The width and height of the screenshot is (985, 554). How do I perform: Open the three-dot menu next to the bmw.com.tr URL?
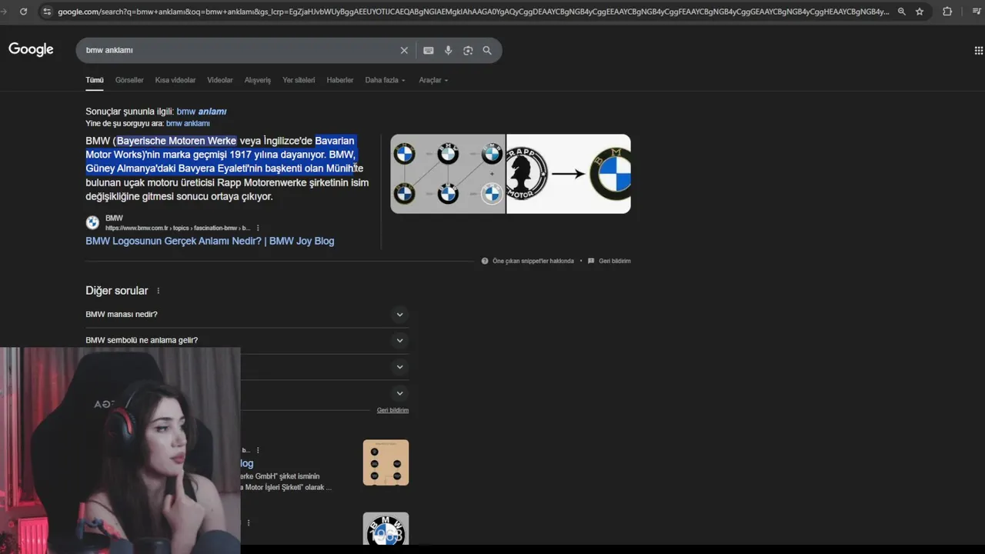pos(258,228)
